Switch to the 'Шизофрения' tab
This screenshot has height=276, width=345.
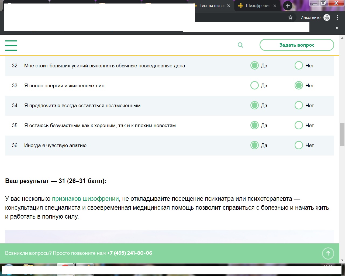click(x=258, y=6)
